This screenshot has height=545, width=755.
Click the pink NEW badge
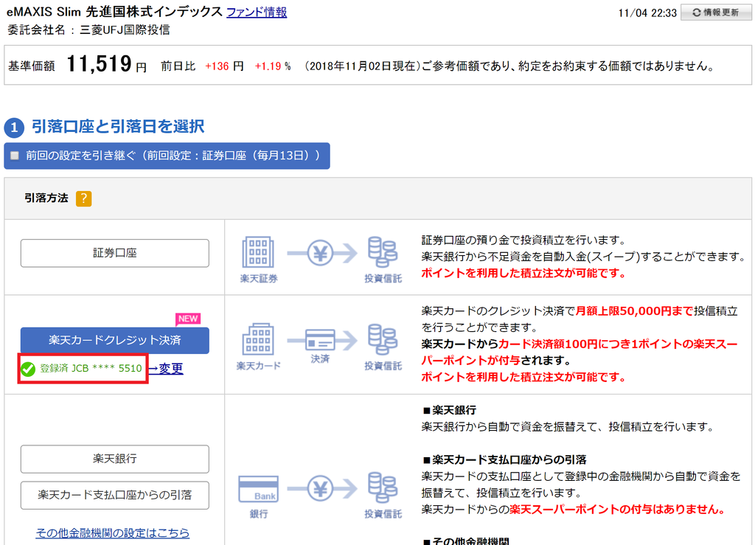pyautogui.click(x=188, y=319)
